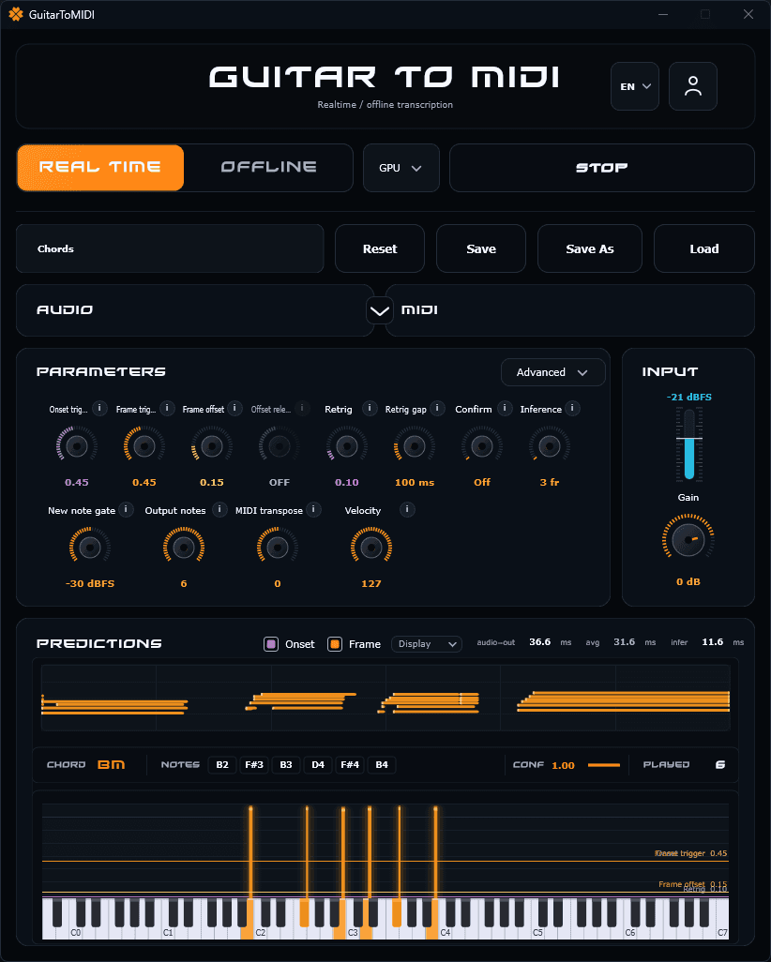Screen dimensions: 771x962
Task: Click the B4 note chip
Action: (x=382, y=764)
